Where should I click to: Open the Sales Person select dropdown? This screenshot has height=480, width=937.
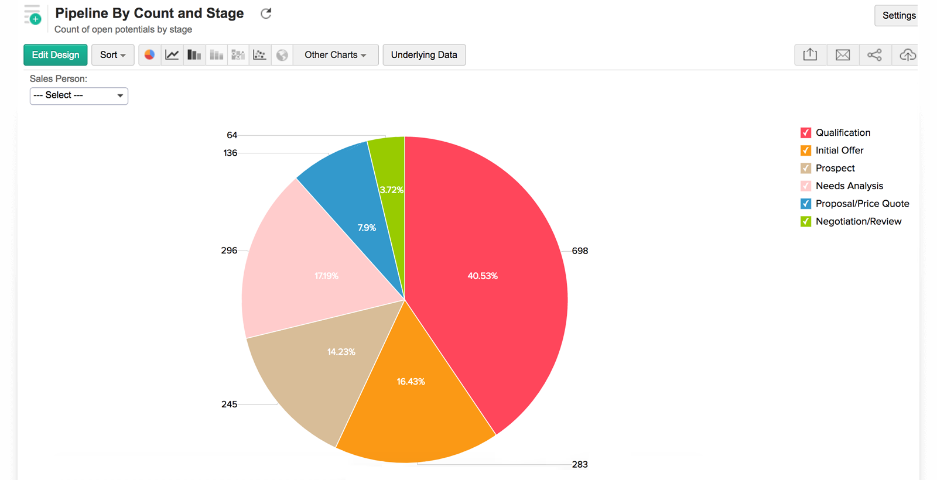click(x=79, y=95)
